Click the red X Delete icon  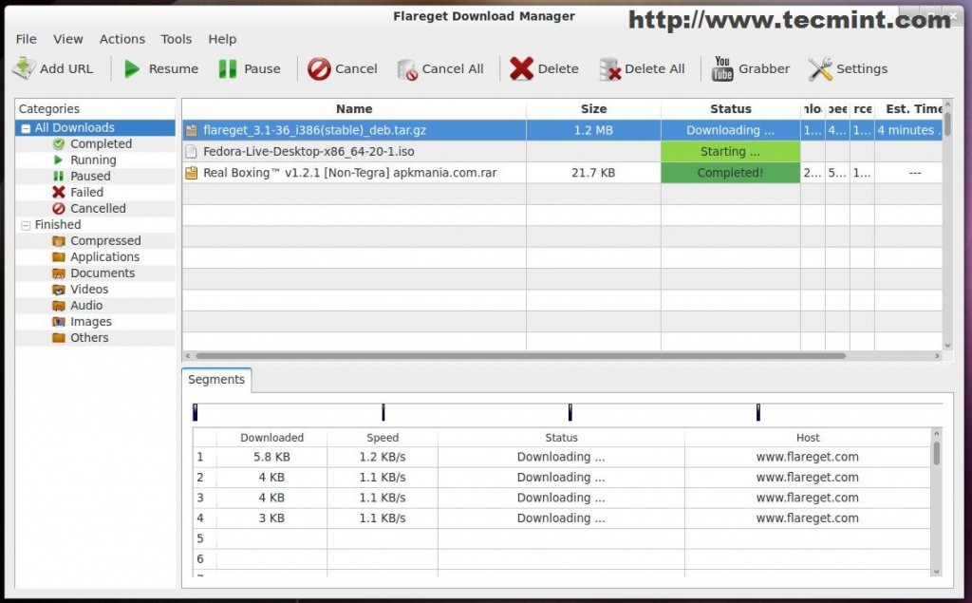[x=521, y=69]
